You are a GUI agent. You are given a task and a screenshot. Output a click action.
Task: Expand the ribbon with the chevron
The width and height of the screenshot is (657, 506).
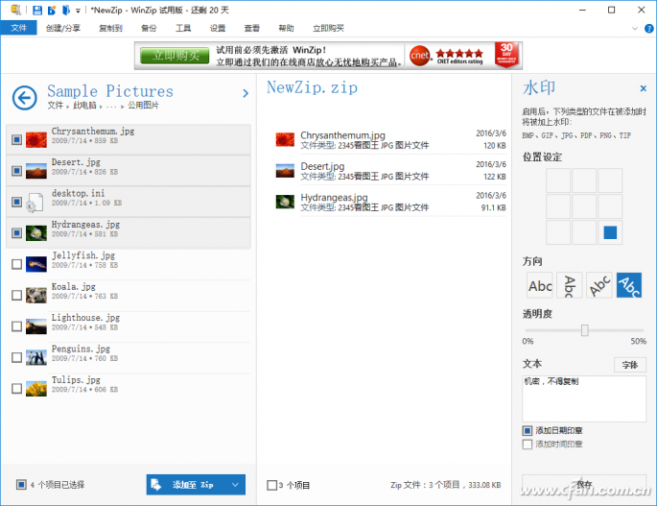[635, 29]
